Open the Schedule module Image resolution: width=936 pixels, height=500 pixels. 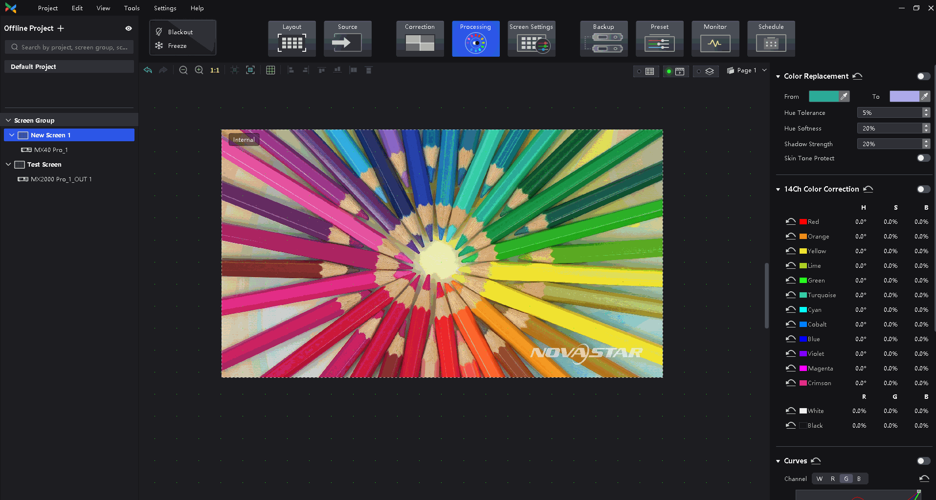point(771,39)
